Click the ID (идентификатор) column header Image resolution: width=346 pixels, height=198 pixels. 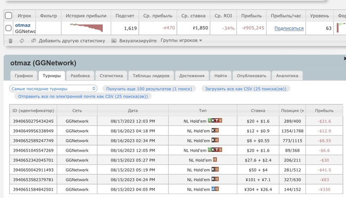[x=33, y=111]
